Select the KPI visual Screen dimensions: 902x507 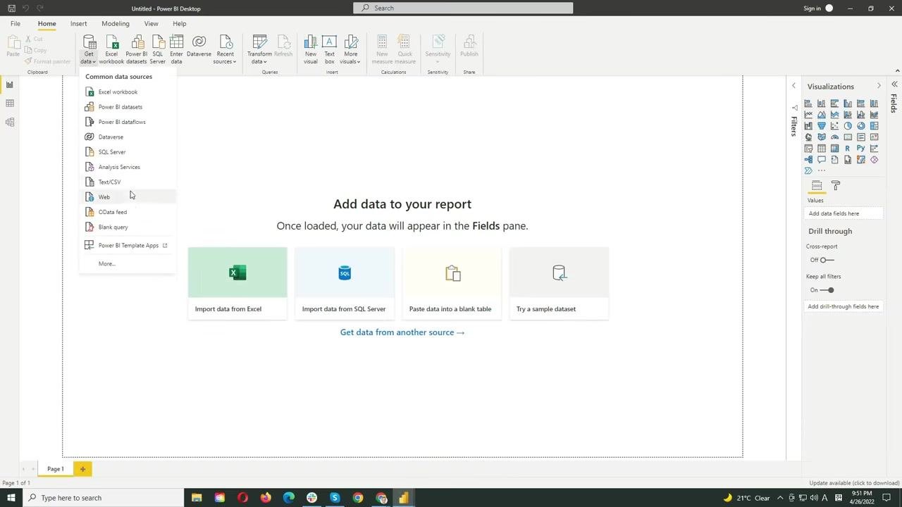pyautogui.click(x=874, y=137)
